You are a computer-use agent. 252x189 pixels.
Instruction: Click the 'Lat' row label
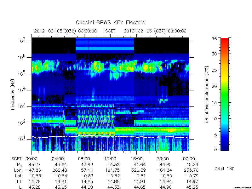click(x=18, y=176)
